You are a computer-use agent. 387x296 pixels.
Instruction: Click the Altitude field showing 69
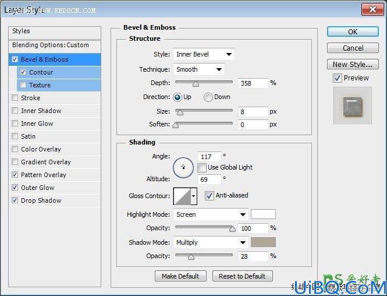(x=210, y=179)
